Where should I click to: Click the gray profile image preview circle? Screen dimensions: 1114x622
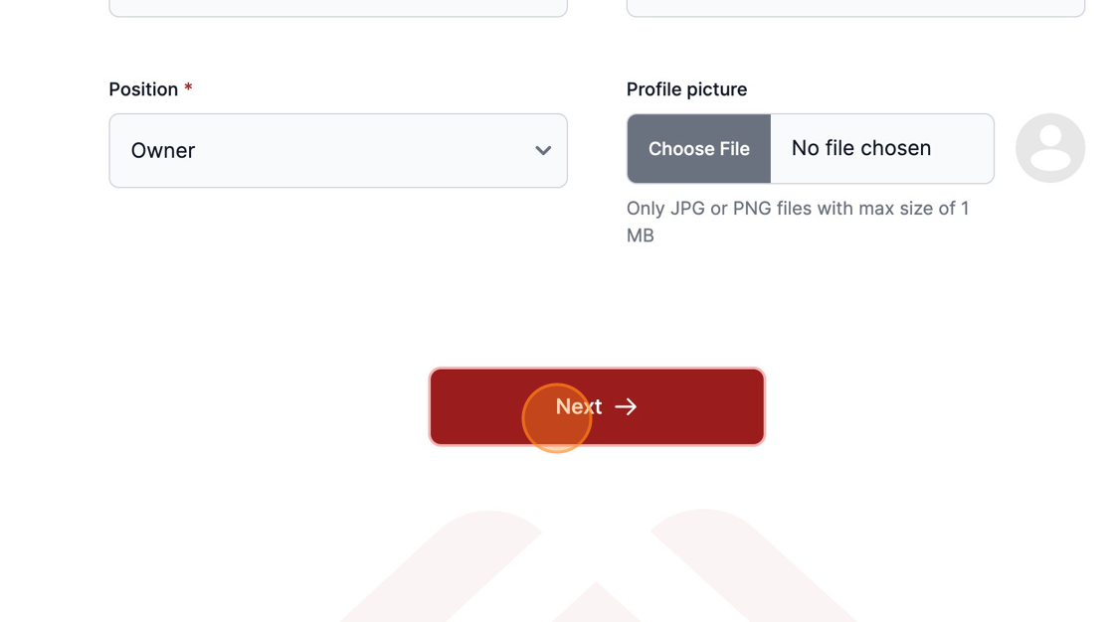[x=1050, y=148]
